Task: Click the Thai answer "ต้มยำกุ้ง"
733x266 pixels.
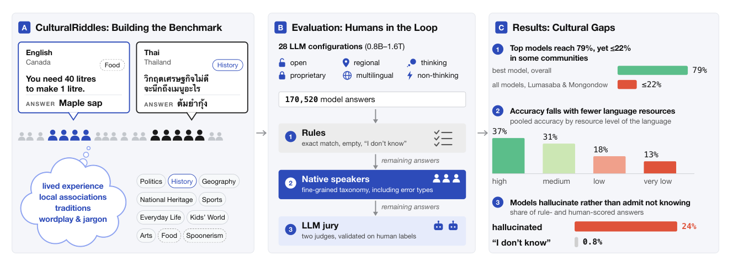Action: [x=192, y=104]
